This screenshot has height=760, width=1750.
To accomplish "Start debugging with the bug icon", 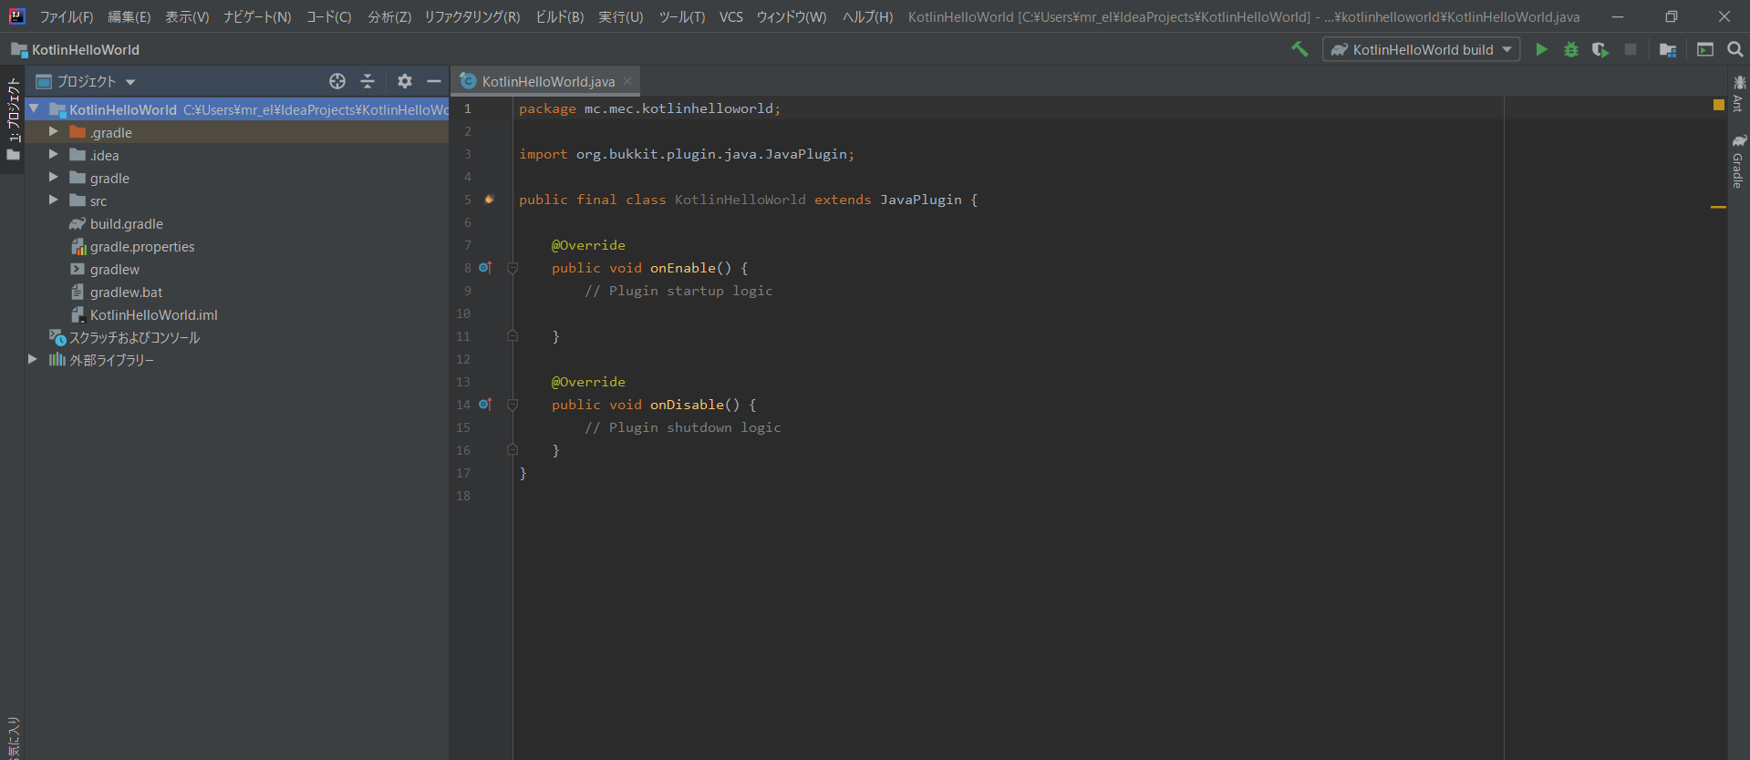I will [x=1570, y=49].
